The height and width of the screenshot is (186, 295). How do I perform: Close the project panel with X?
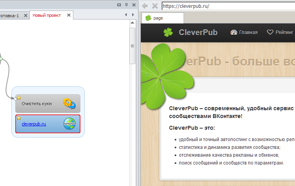pyautogui.click(x=134, y=5)
